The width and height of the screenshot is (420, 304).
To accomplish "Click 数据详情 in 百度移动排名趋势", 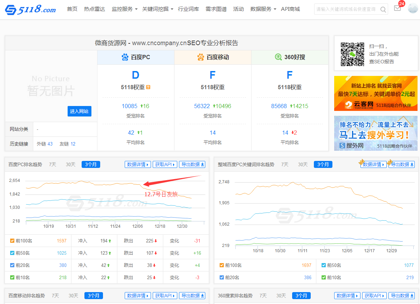I will pos(138,296).
